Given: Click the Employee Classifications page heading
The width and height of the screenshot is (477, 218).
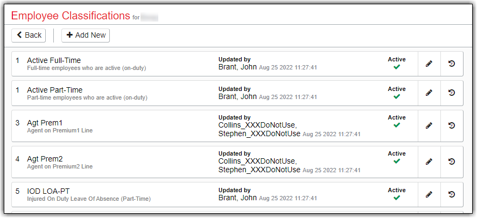Looking at the screenshot, I should point(71,15).
